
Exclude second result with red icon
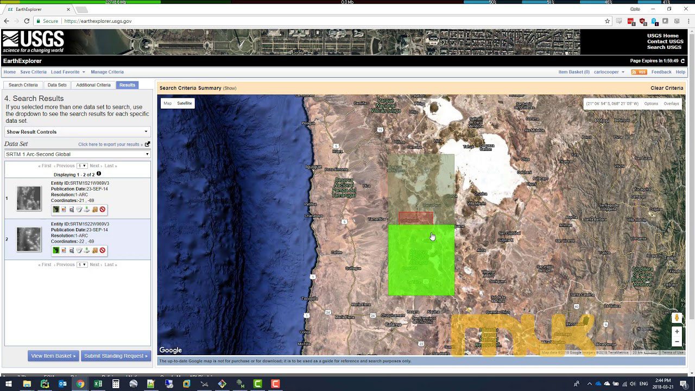tap(103, 250)
